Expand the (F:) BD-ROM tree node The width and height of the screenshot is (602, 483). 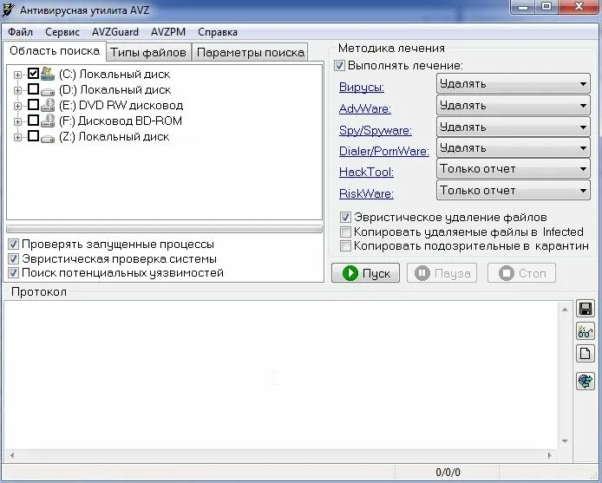pyautogui.click(x=17, y=121)
